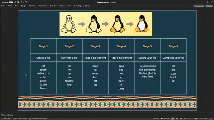Click the zoom percentage value

click(x=206, y=119)
